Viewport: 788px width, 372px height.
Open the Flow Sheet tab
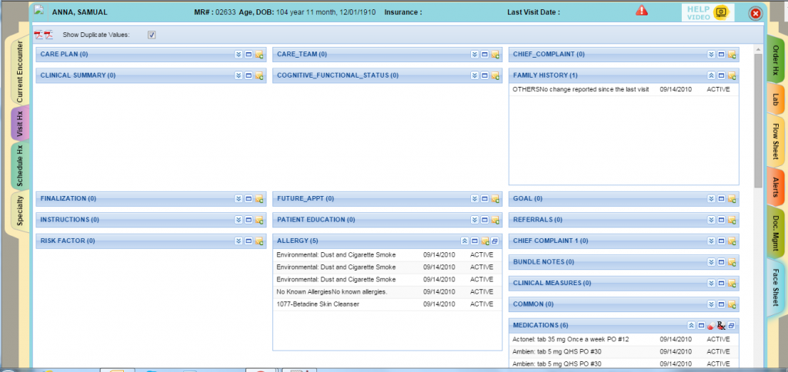pyautogui.click(x=776, y=143)
